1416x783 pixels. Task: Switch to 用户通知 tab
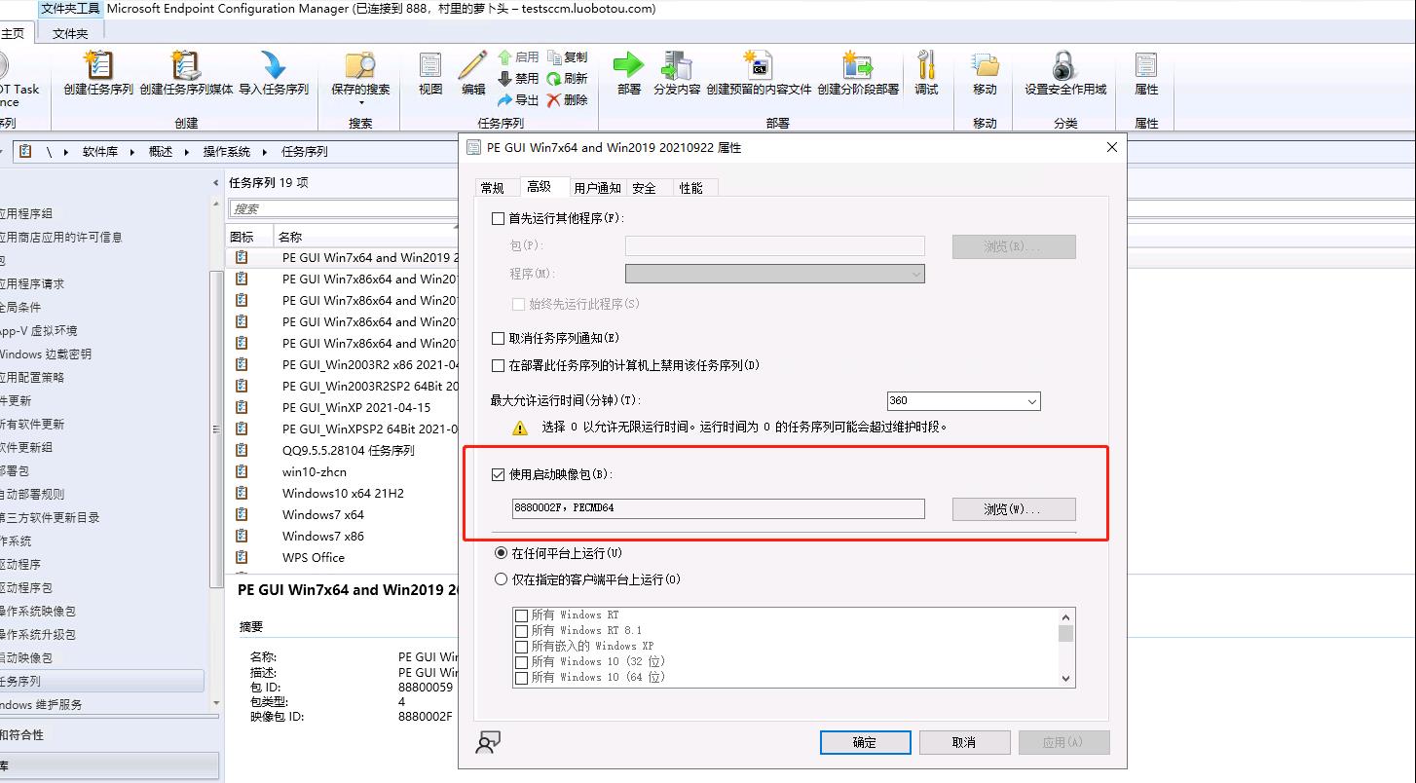(597, 188)
